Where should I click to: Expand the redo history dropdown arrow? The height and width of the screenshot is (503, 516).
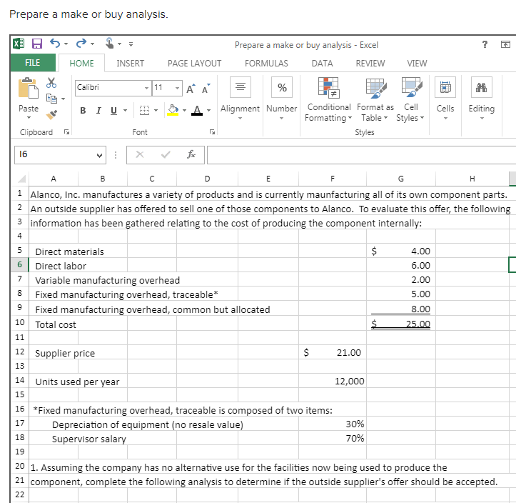[92, 44]
